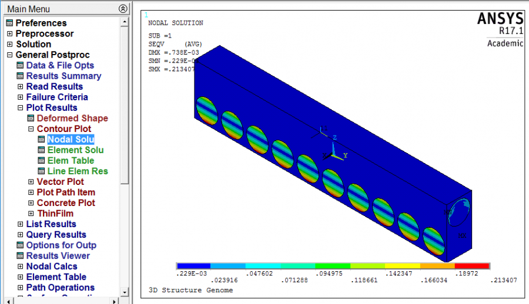Open Preferences from Main Menu
Viewport: 529px width, 304px height.
point(41,23)
